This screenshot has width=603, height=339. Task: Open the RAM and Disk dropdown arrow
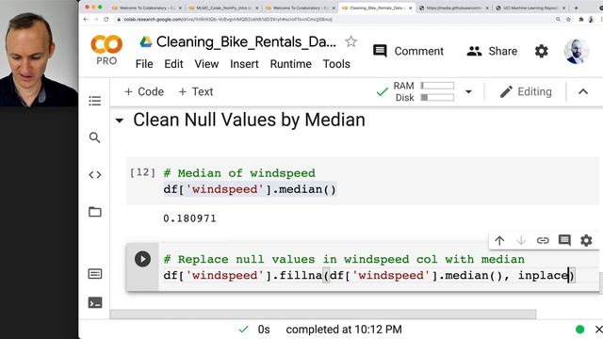(468, 92)
